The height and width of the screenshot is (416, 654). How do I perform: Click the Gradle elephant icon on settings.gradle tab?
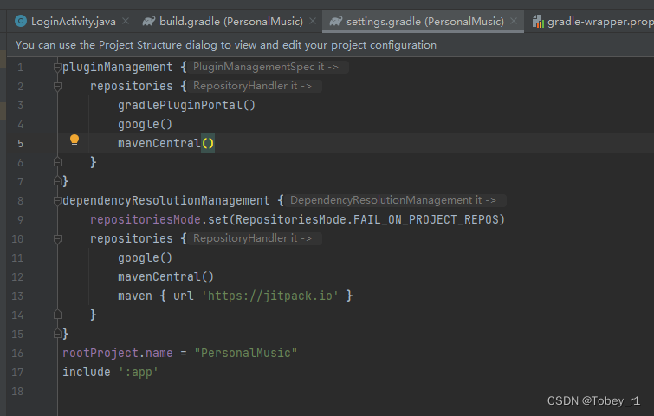pos(336,21)
